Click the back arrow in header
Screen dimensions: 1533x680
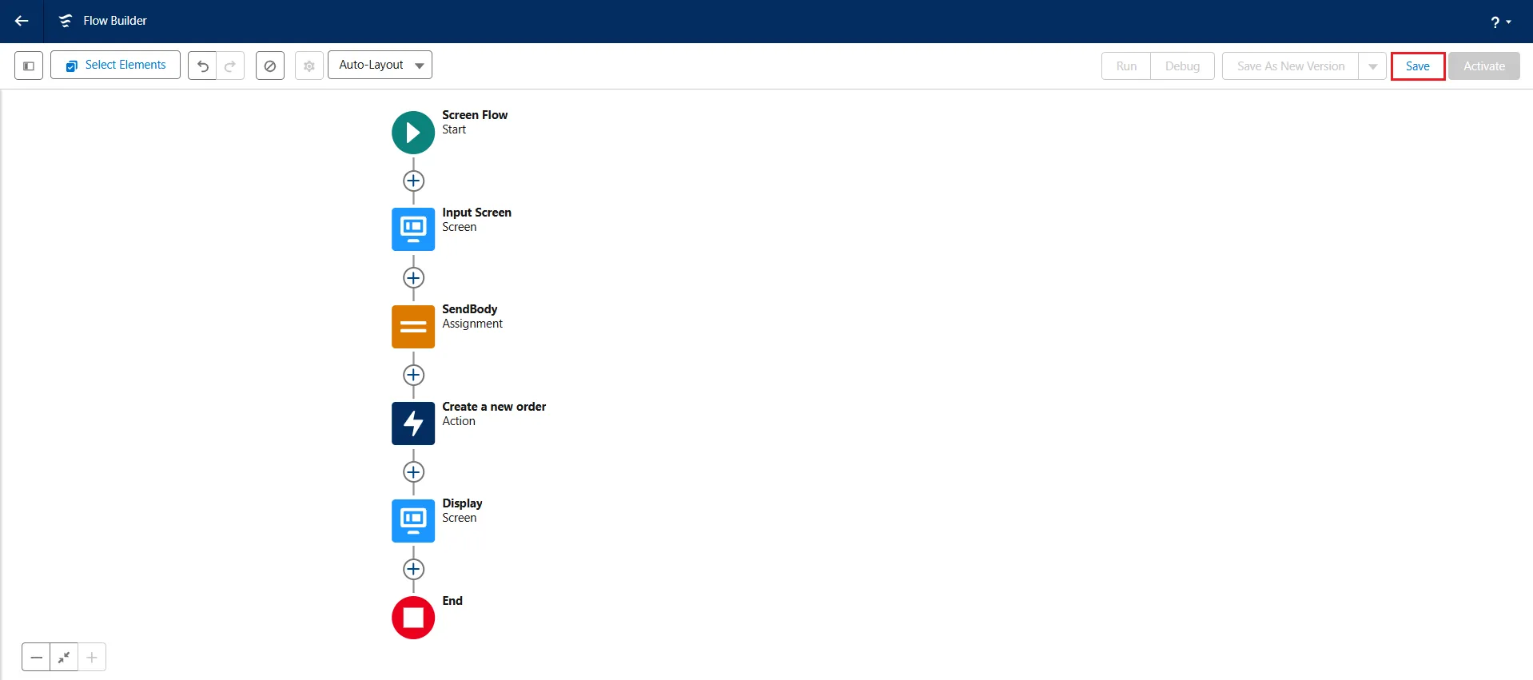click(22, 21)
